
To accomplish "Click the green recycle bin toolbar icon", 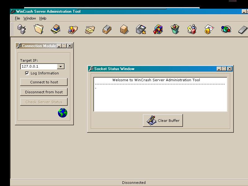I will 175,29.
